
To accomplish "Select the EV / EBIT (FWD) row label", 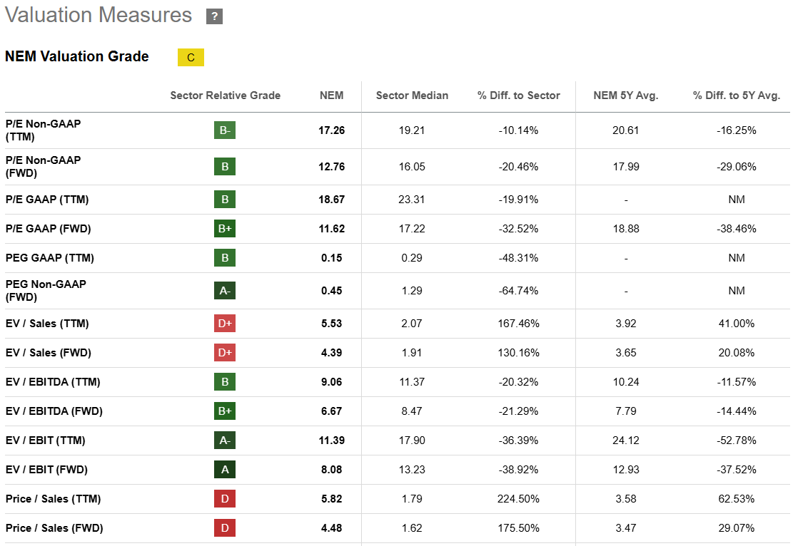I will [x=46, y=470].
